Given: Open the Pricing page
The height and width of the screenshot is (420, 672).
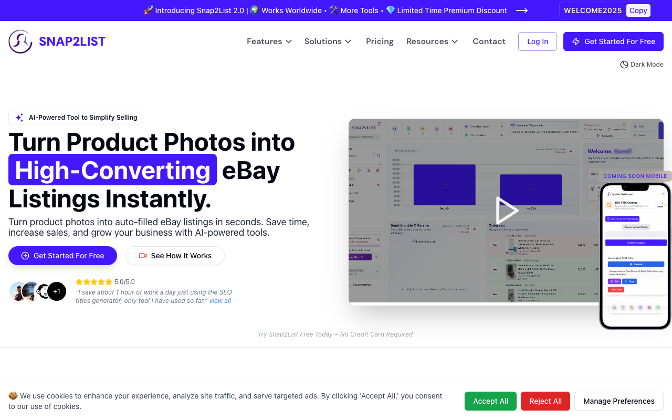Looking at the screenshot, I should [380, 41].
